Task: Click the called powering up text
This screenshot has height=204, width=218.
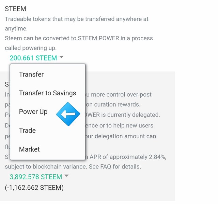Action: coord(31,48)
